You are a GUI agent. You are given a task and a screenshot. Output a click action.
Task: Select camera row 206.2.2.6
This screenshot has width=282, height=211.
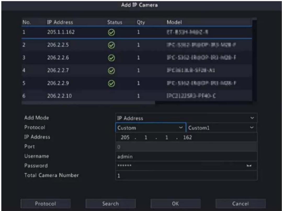click(x=137, y=58)
